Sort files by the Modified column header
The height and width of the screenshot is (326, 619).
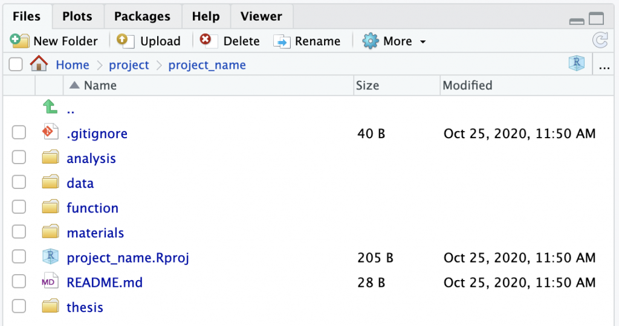tap(467, 85)
